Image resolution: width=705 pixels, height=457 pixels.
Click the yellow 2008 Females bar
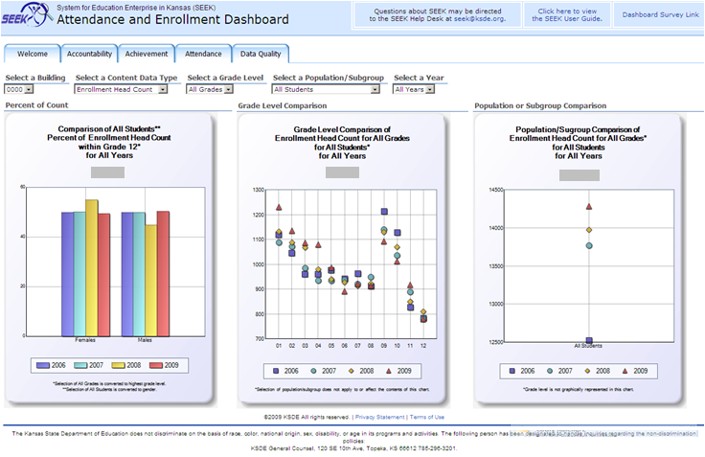pos(92,268)
